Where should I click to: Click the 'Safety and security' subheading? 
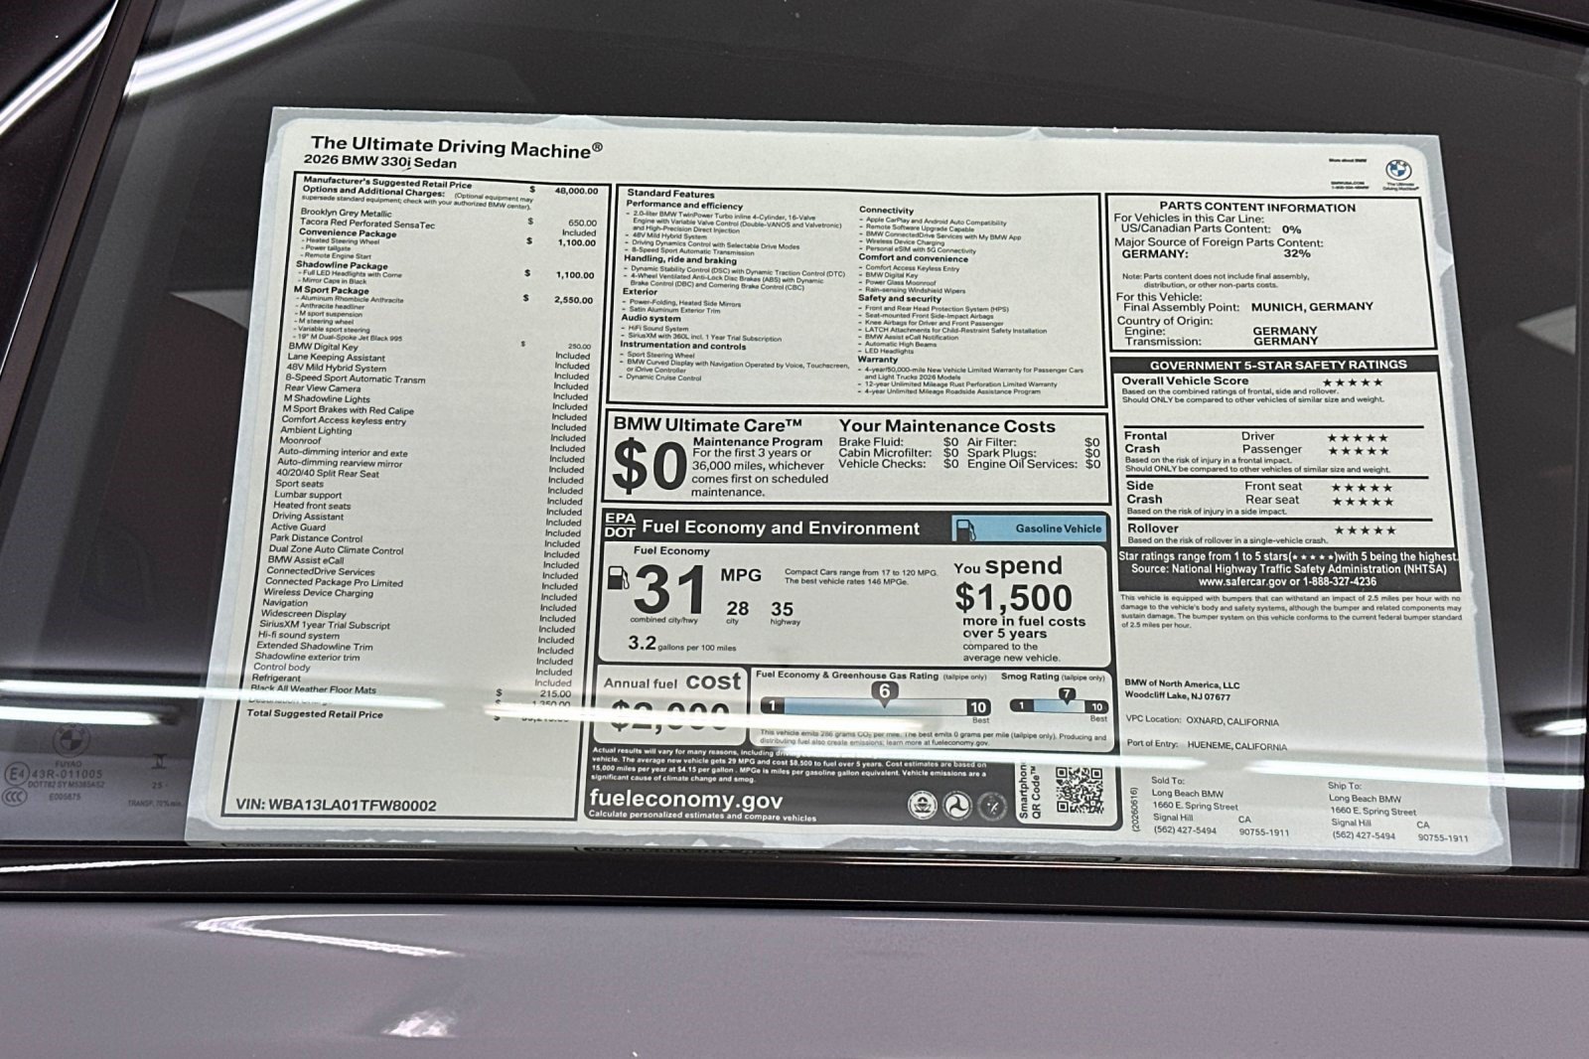[x=900, y=298]
